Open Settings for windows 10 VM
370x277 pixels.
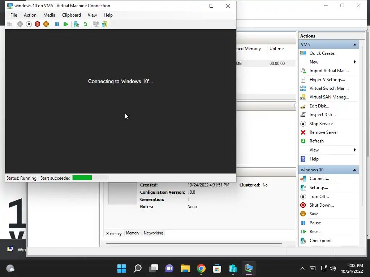pyautogui.click(x=319, y=188)
